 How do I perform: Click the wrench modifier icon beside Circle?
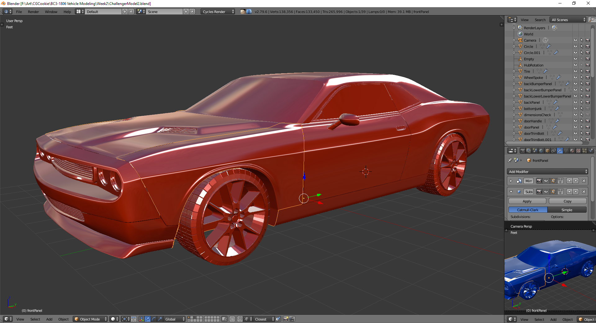(549, 46)
